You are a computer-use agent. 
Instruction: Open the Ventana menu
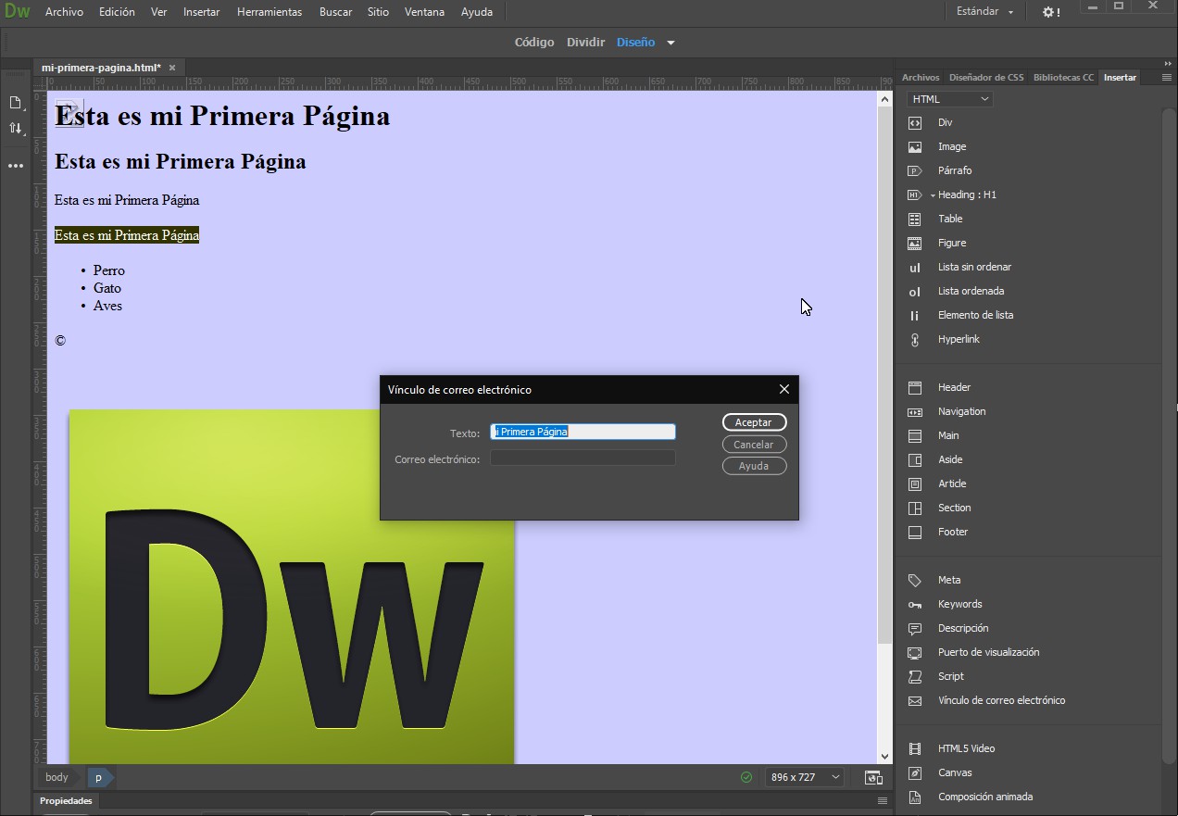click(x=425, y=12)
